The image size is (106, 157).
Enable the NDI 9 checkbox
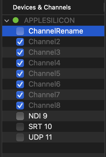[20, 116]
